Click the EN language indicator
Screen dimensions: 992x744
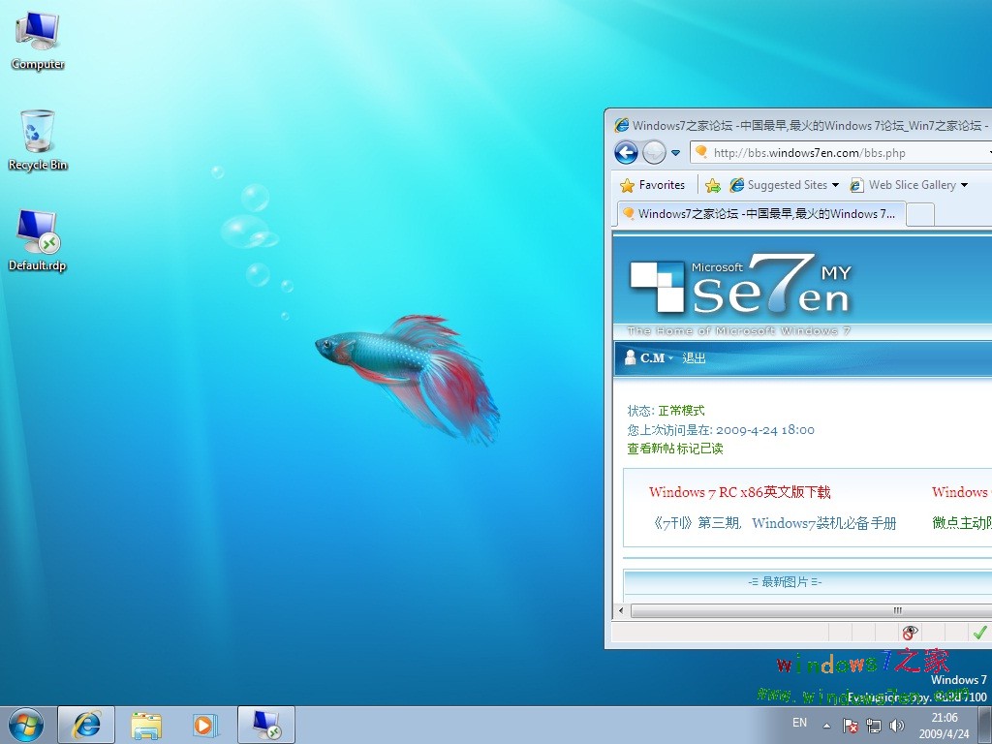click(799, 723)
